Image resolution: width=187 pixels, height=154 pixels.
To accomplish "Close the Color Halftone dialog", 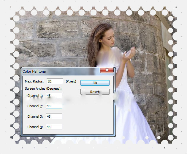I will (x=107, y=71).
